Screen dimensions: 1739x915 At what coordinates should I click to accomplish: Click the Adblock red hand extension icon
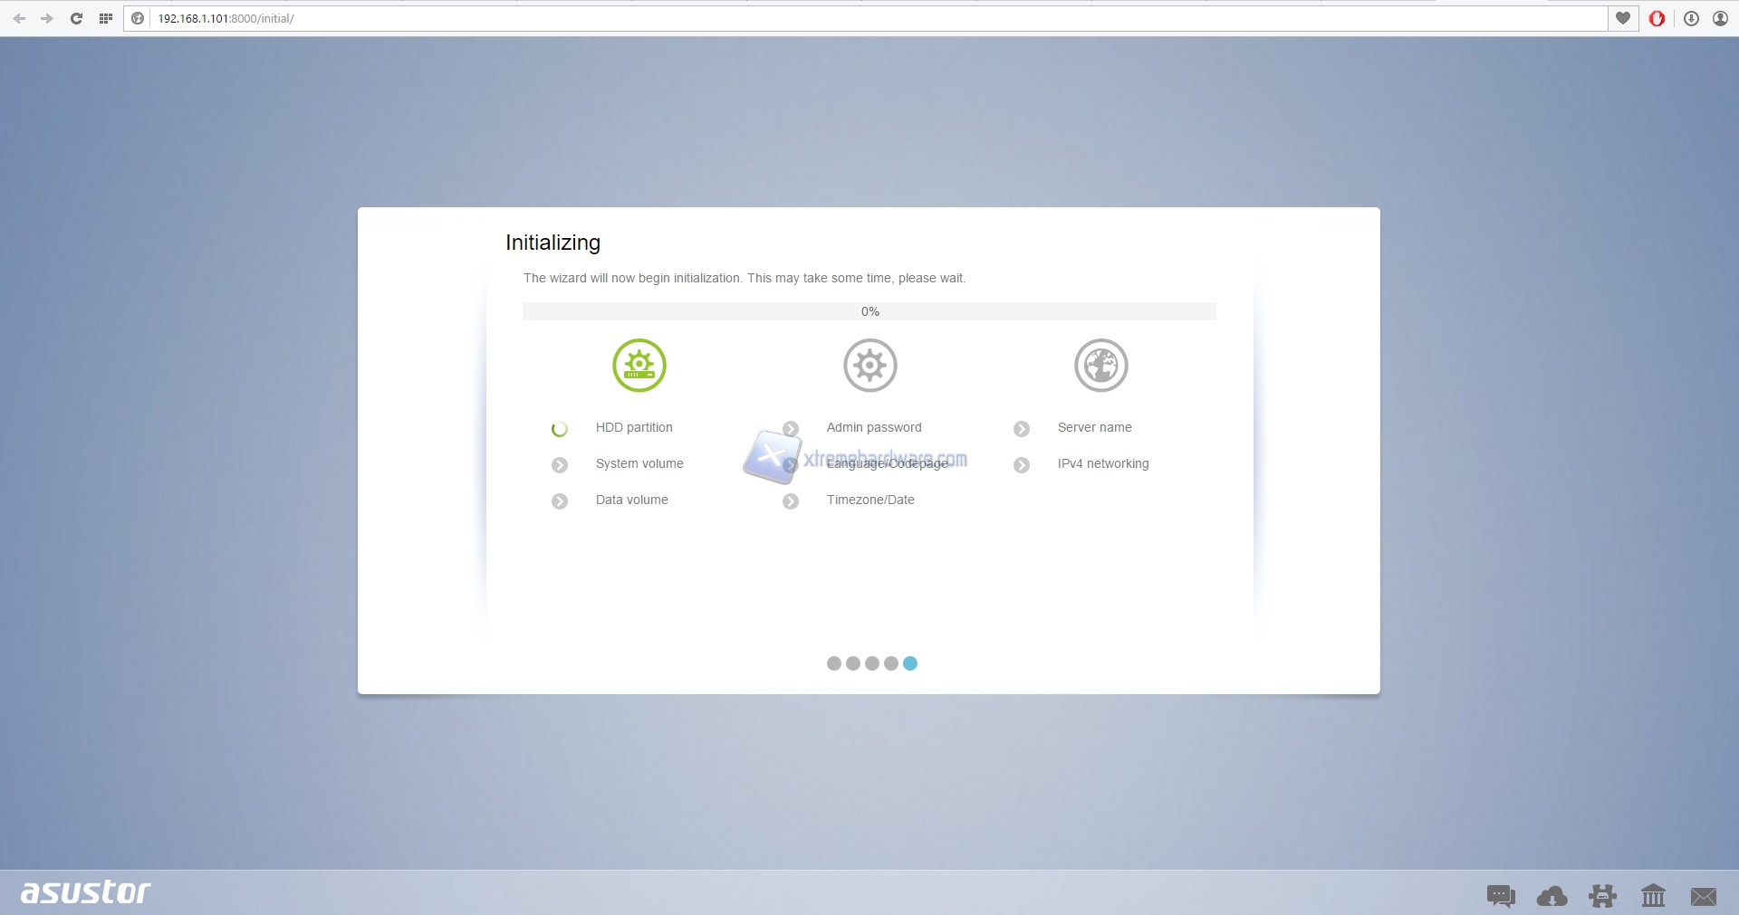pyautogui.click(x=1657, y=18)
